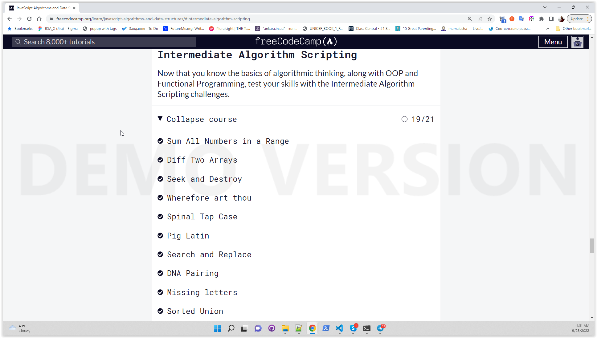This screenshot has height=338, width=597.
Task: Click the refresh page icon in toolbar
Action: point(29,19)
